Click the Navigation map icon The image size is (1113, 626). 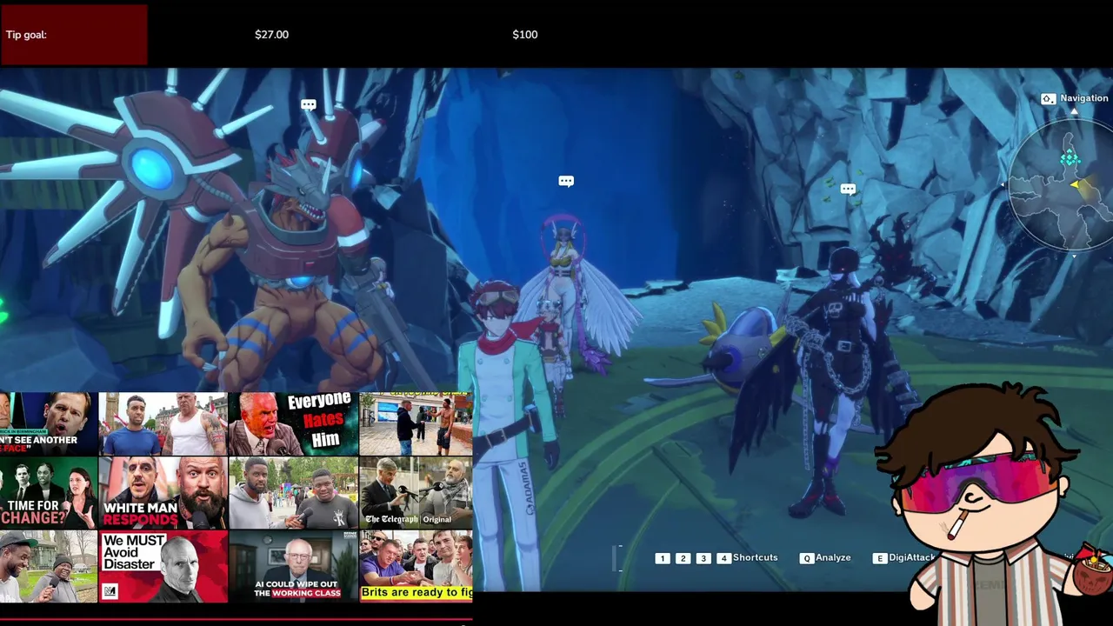coord(1048,99)
